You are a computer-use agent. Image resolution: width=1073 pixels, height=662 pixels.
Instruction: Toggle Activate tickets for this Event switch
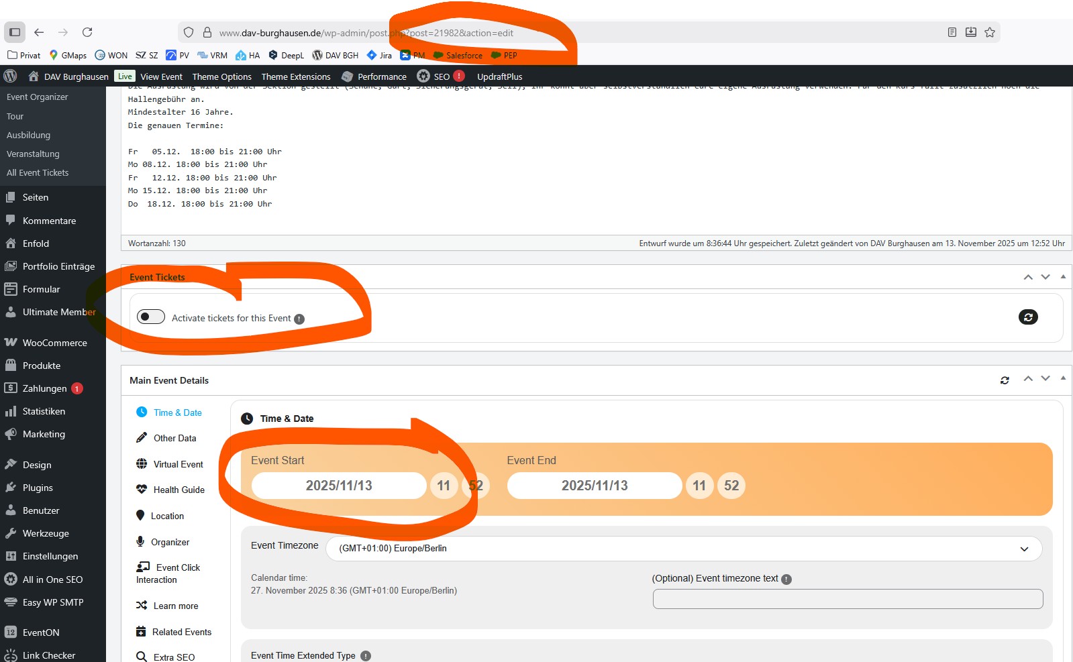151,317
